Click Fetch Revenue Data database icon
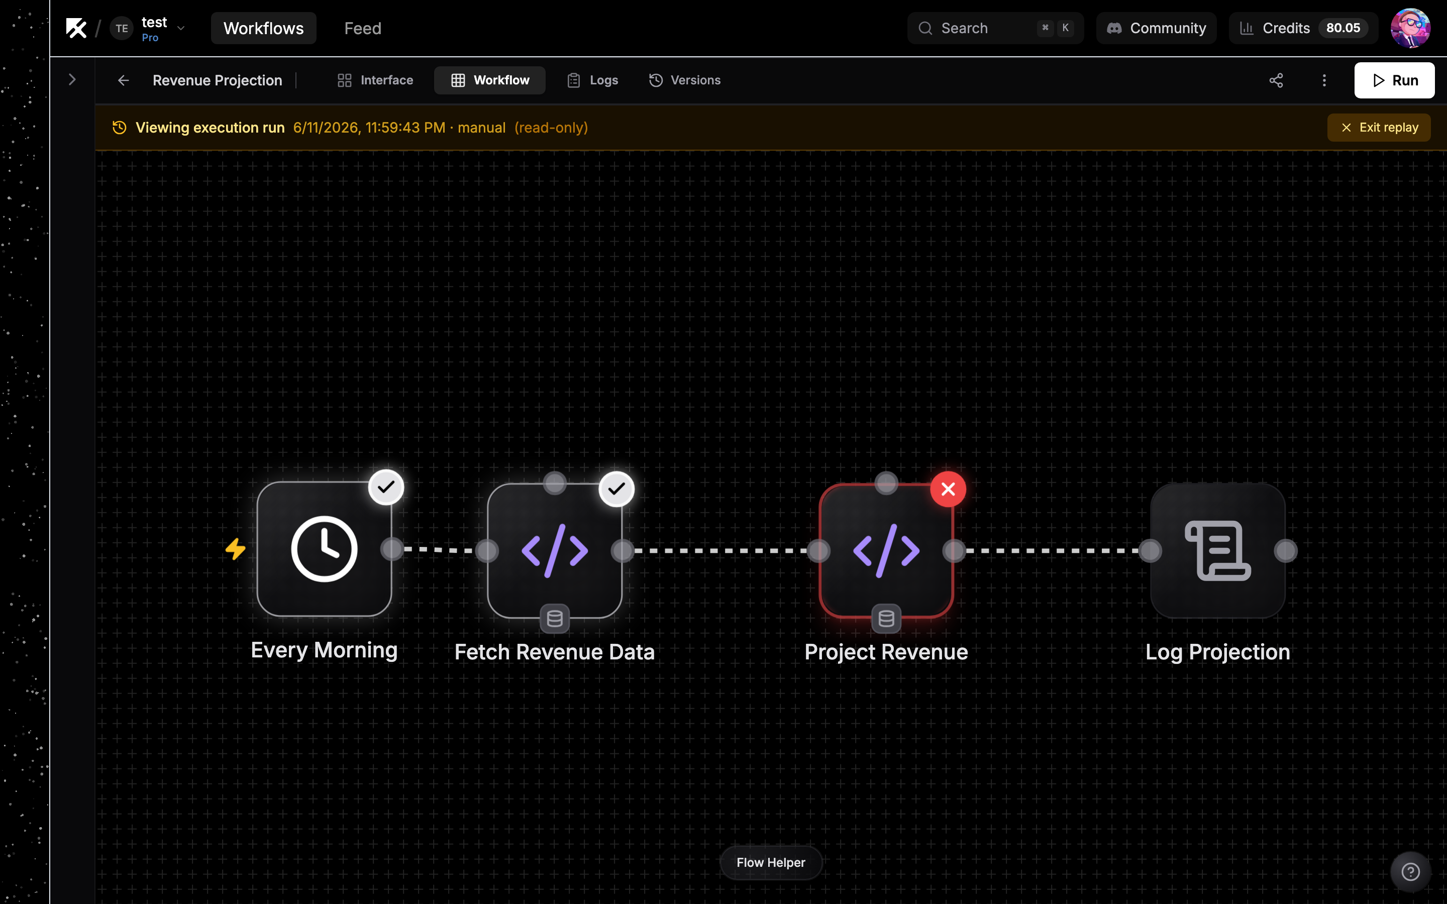The image size is (1447, 904). click(x=554, y=618)
